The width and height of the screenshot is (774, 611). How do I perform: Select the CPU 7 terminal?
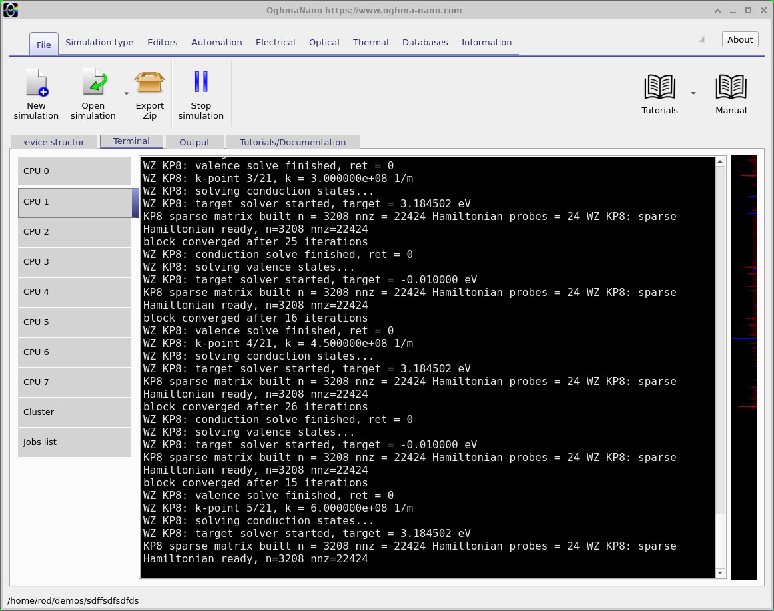75,382
